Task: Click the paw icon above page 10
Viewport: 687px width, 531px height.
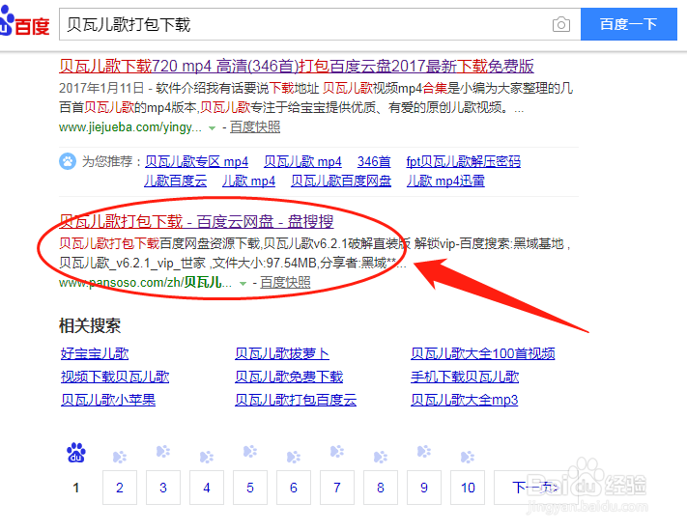Action: pyautogui.click(x=468, y=457)
